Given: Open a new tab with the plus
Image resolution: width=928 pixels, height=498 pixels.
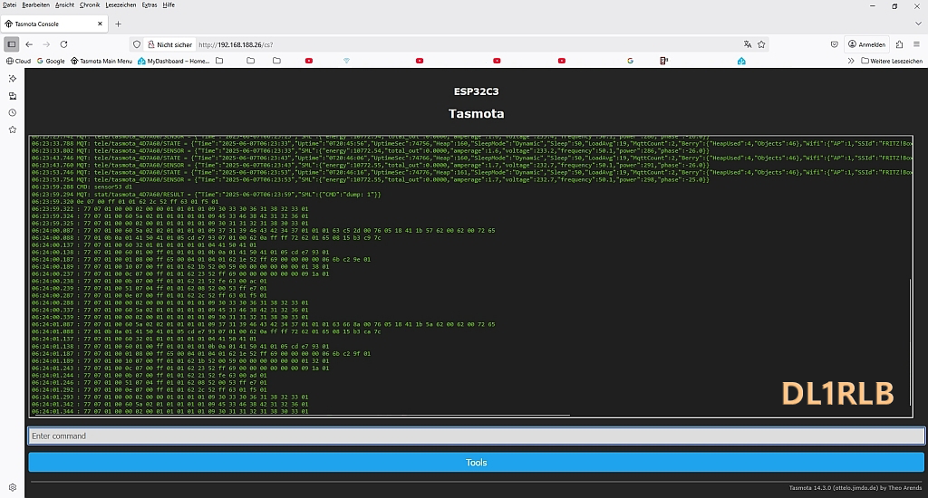Looking at the screenshot, I should tap(119, 24).
